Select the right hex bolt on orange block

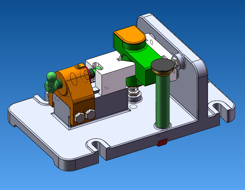click(x=90, y=114)
